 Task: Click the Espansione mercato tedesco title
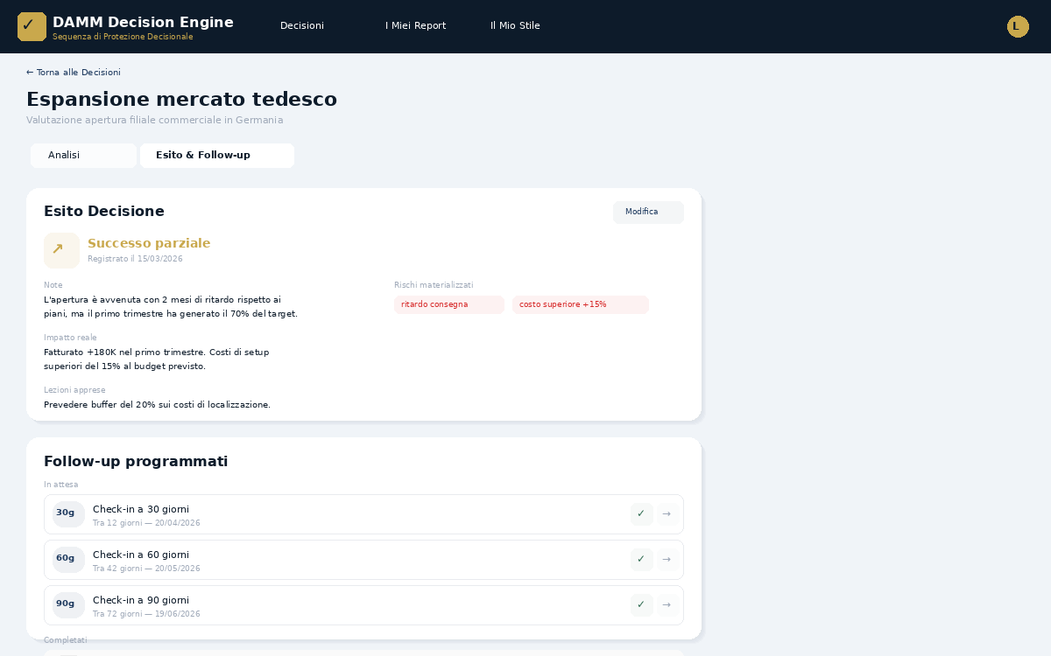[x=181, y=100]
